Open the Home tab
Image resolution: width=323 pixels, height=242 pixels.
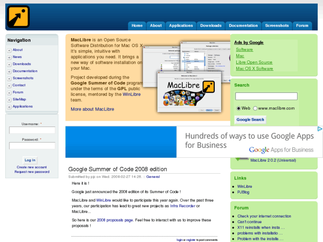[x=137, y=26]
